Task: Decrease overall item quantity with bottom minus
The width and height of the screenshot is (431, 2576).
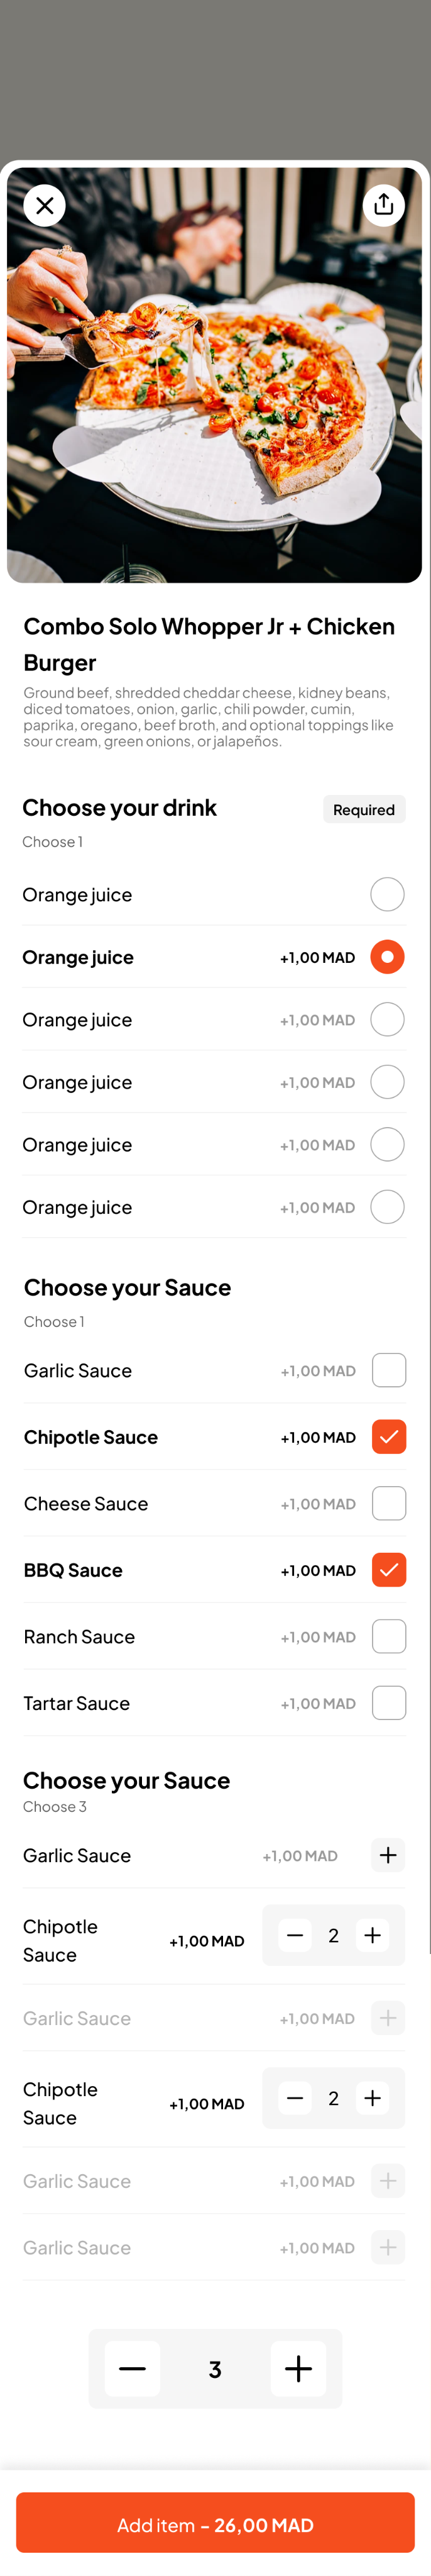Action: click(133, 2368)
